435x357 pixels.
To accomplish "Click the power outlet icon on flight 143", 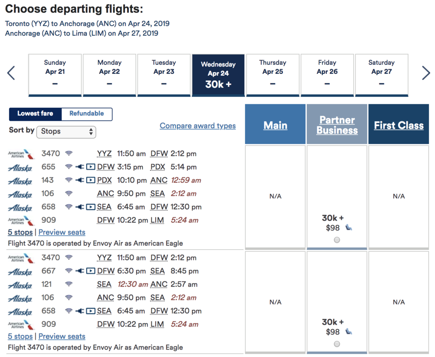I will [80, 180].
